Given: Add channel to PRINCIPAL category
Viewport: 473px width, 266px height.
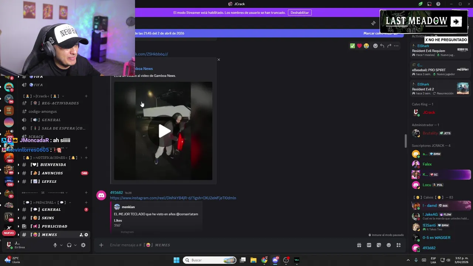Looking at the screenshot, I should [x=86, y=202].
